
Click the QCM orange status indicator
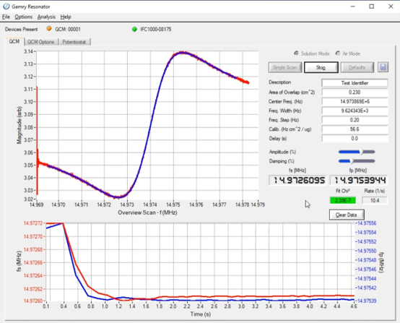click(49, 29)
